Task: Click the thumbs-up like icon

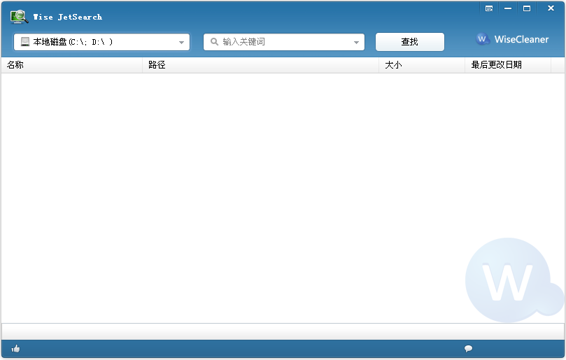Action: pos(15,348)
